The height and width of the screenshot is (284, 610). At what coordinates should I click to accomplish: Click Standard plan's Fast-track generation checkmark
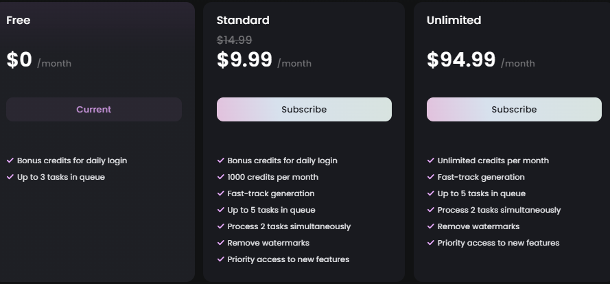[221, 193]
